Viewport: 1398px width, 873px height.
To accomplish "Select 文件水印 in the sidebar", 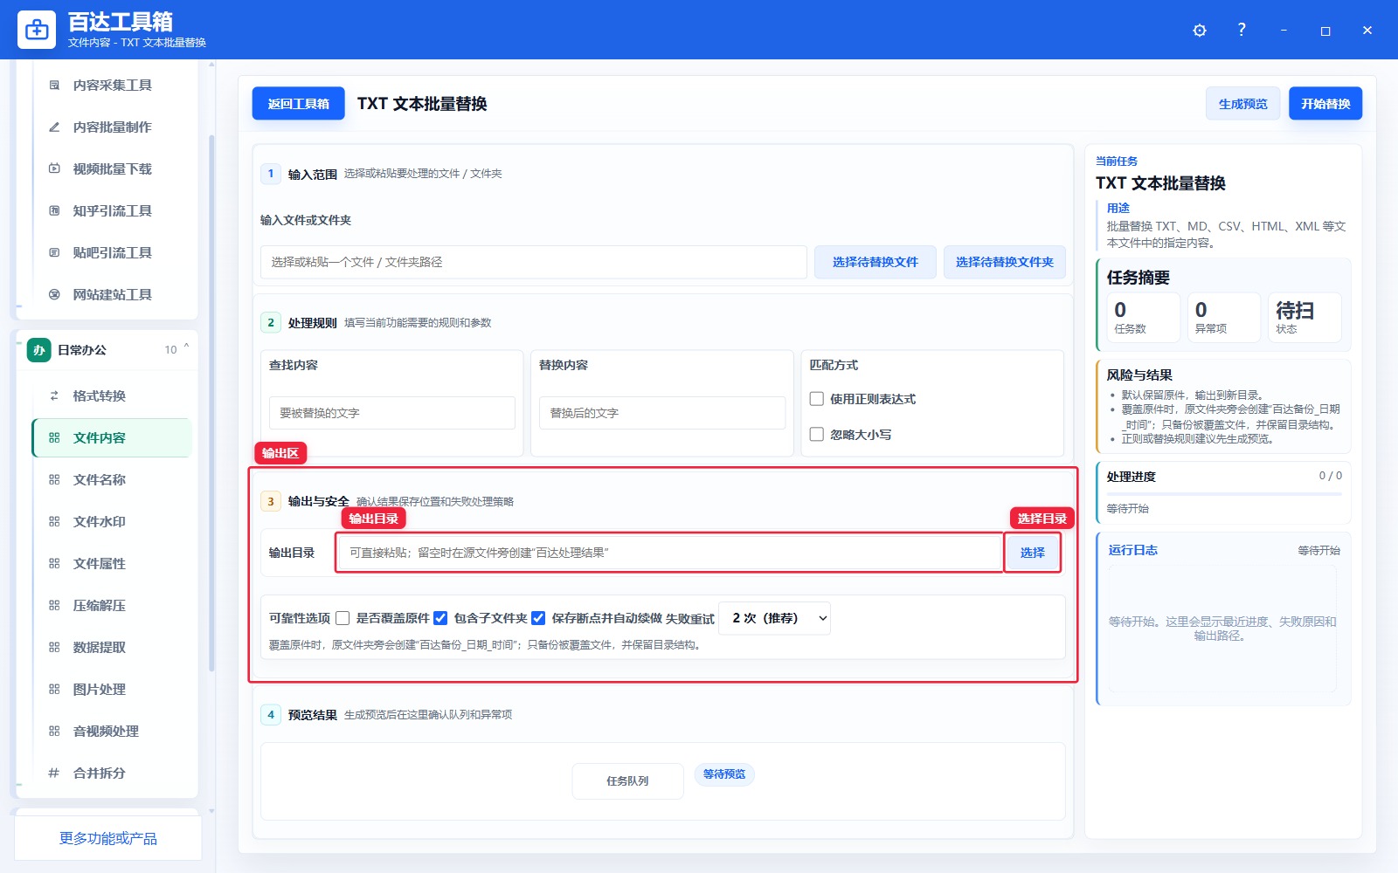I will 112,522.
